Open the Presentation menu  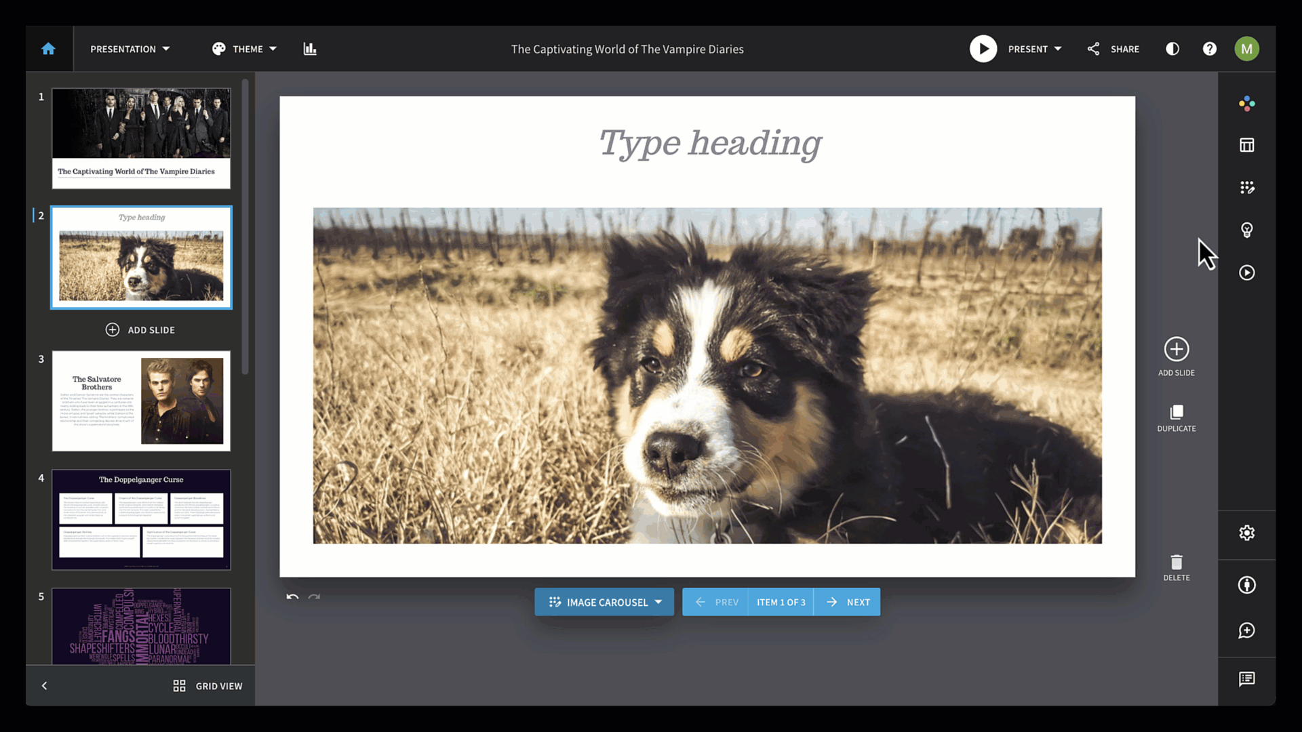click(x=130, y=49)
